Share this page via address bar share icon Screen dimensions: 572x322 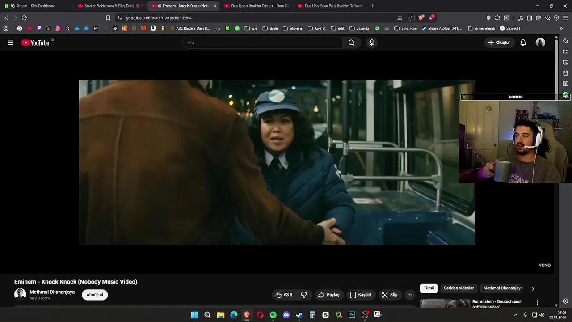point(410,18)
